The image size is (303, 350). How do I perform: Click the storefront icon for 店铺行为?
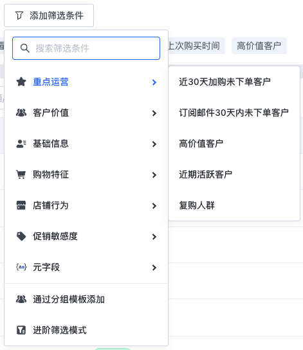(21, 205)
